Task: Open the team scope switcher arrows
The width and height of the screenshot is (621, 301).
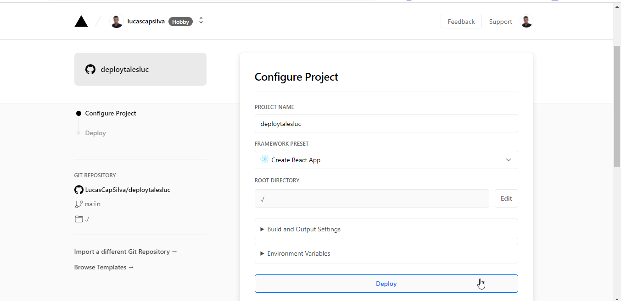Action: 201,21
